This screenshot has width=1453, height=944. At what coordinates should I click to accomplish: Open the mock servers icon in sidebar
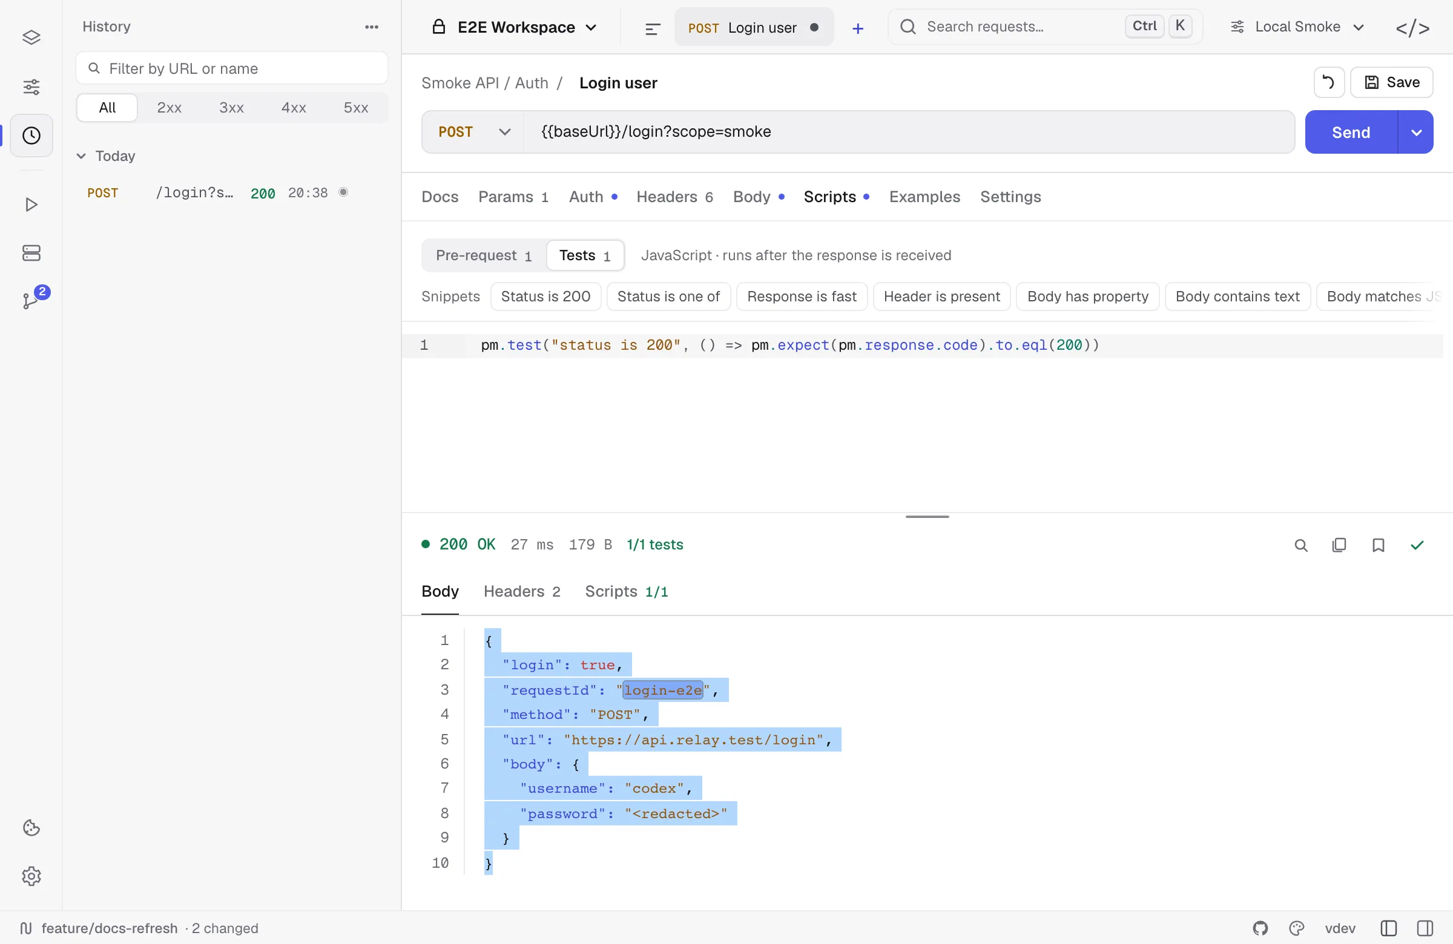tap(31, 253)
